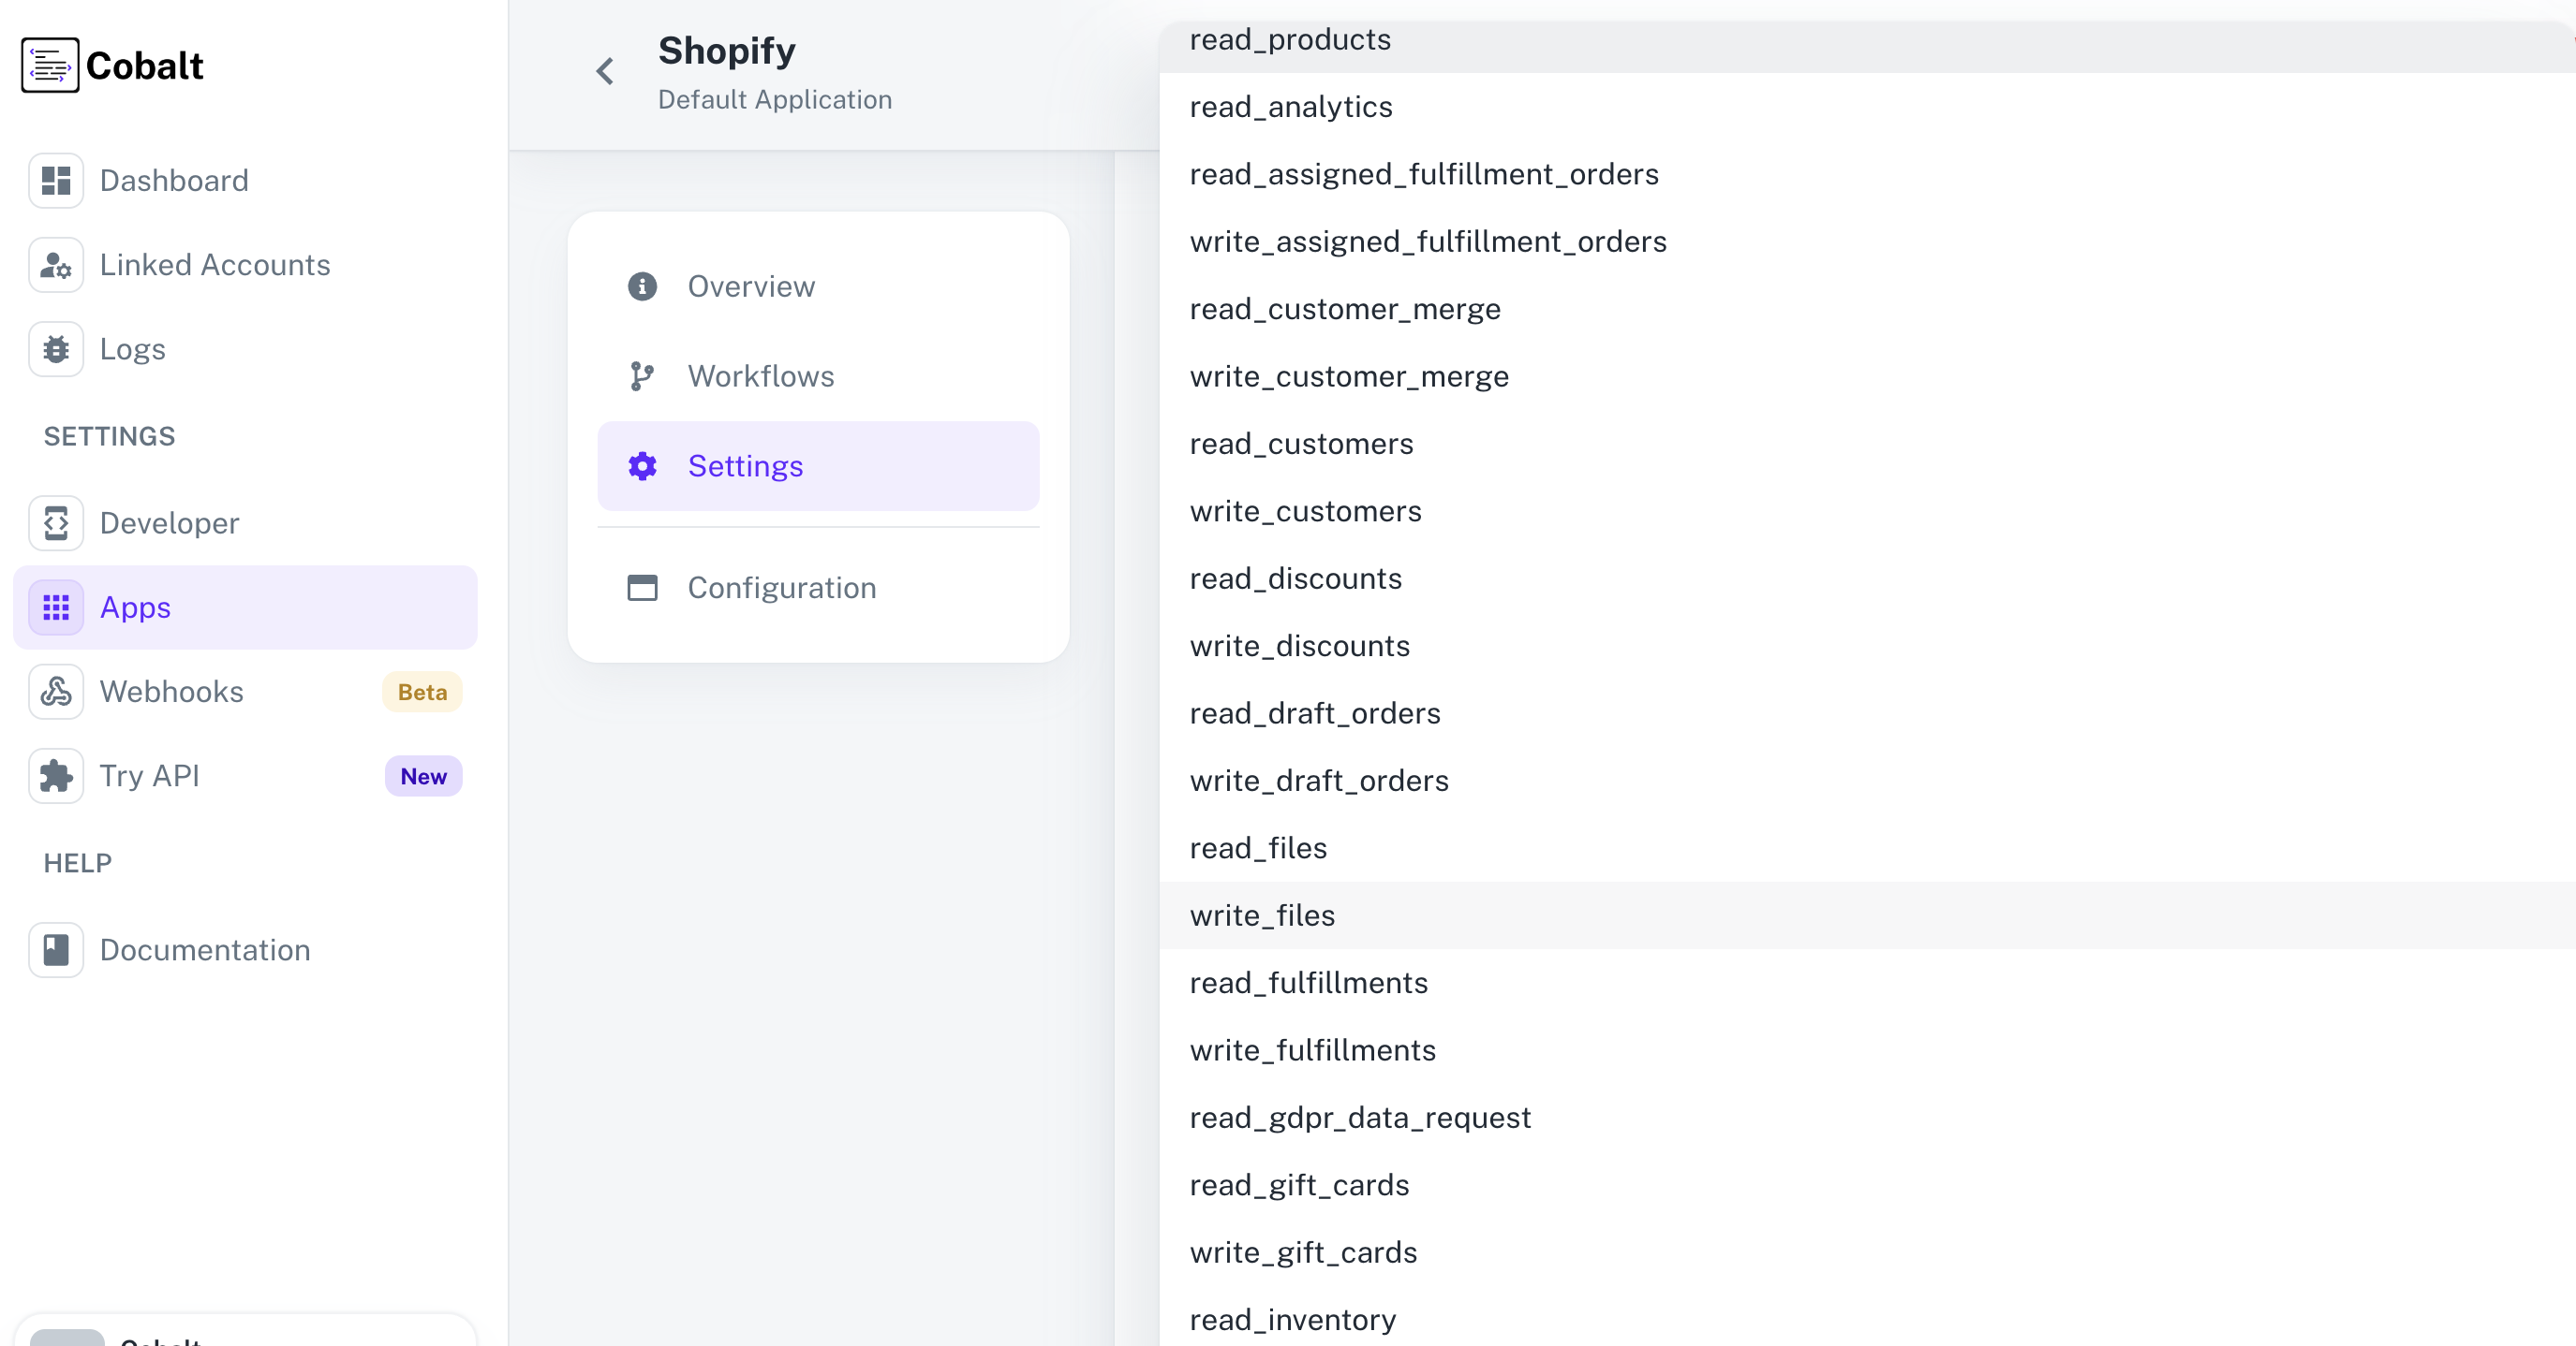This screenshot has height=1346, width=2576.
Task: Select the Workflows branch icon
Action: coord(641,375)
